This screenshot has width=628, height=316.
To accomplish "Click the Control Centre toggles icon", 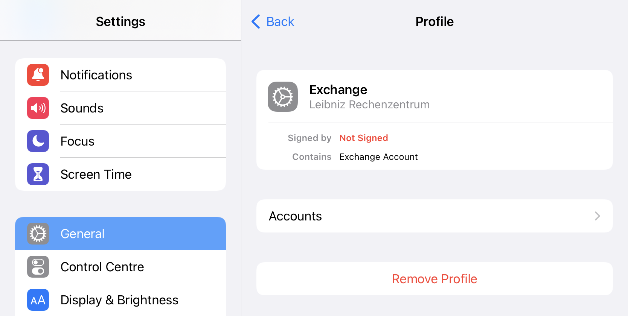I will click(38, 267).
